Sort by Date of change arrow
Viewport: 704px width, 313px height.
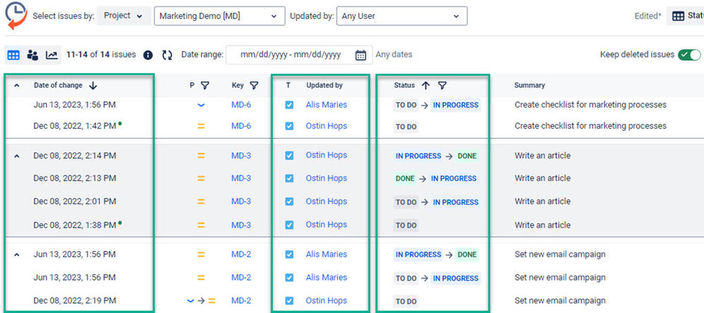pyautogui.click(x=93, y=85)
